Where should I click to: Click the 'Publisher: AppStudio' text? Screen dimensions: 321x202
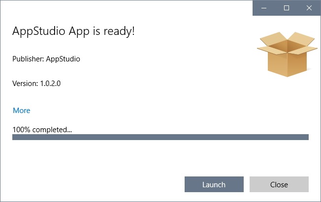click(46, 59)
